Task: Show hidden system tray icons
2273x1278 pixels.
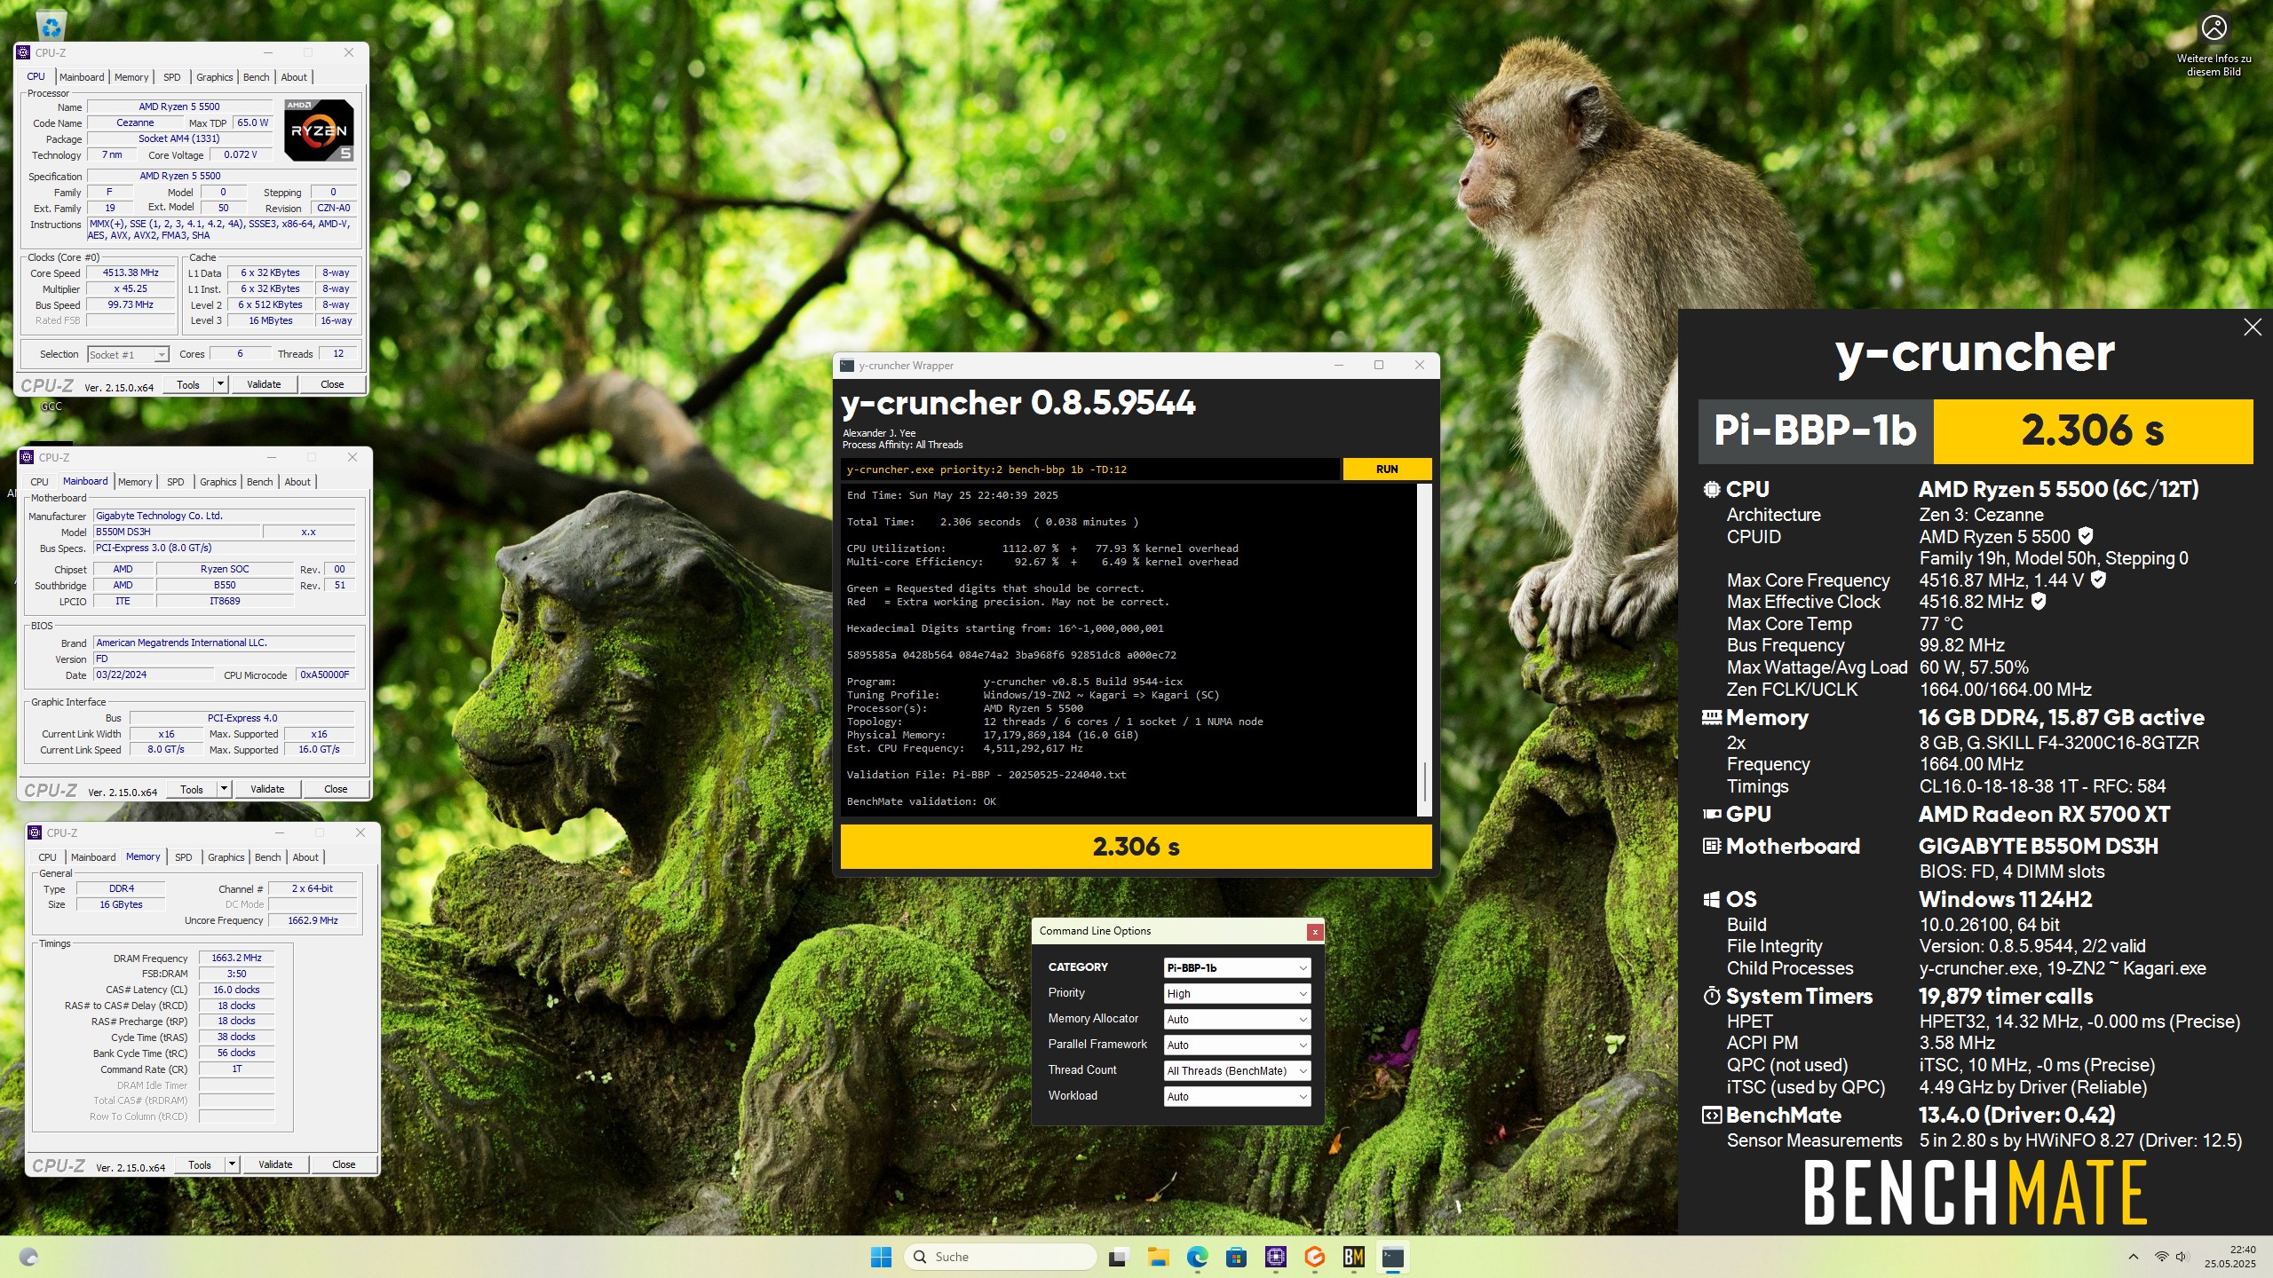Action: (2133, 1257)
